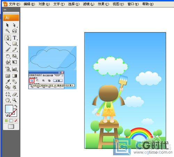Click the blue paintbrush artwork in girl's hand
174x157 pixels.
pyautogui.click(x=123, y=82)
